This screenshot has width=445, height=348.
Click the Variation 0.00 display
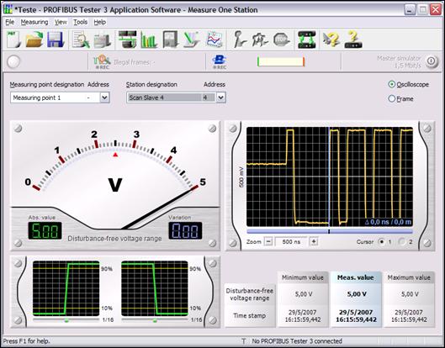click(185, 230)
